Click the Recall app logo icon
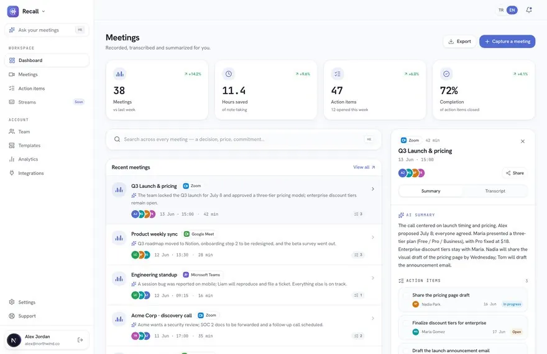 [x=13, y=11]
